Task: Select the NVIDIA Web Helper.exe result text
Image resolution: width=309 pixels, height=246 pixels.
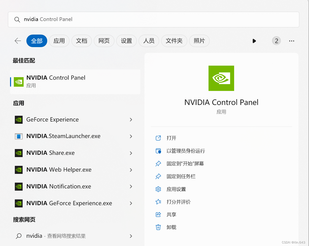Action: pyautogui.click(x=59, y=170)
